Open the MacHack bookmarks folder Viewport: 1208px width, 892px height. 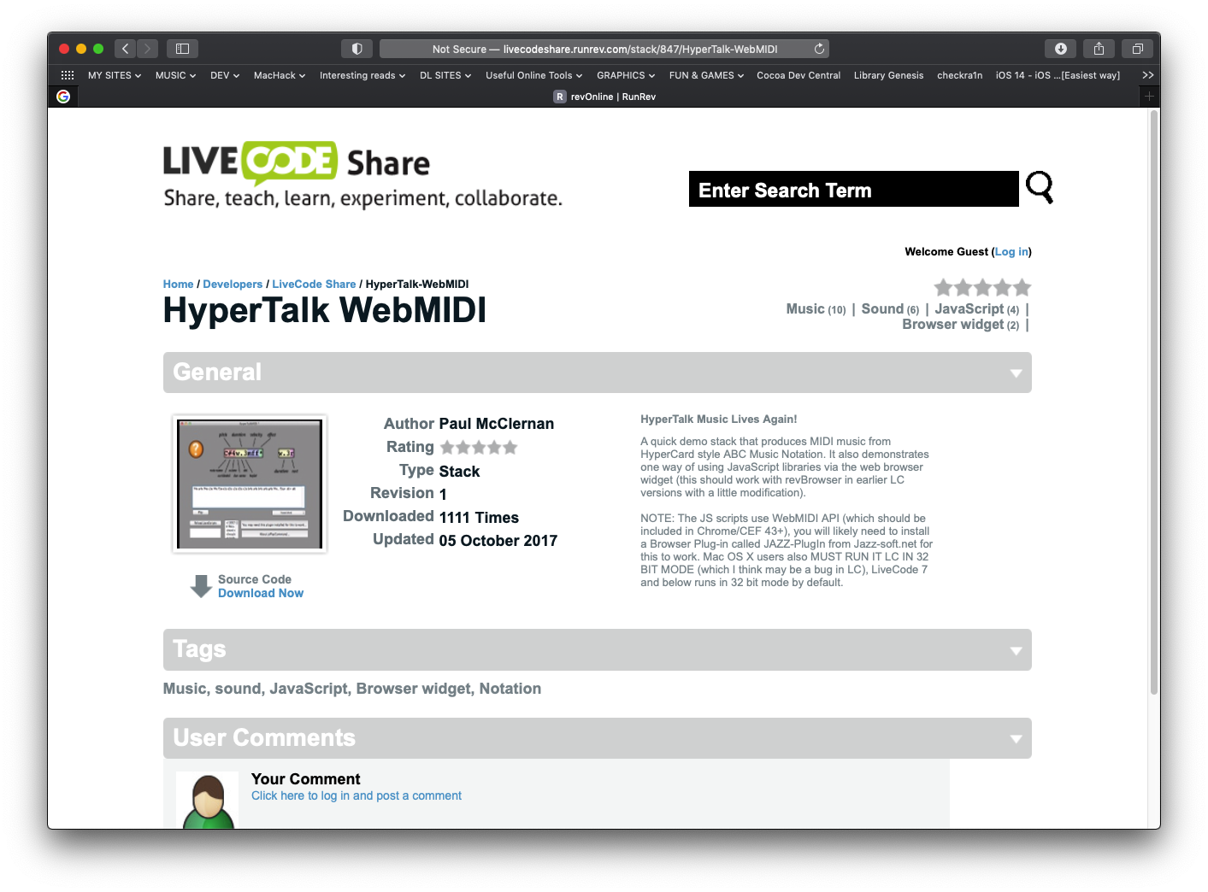[280, 75]
